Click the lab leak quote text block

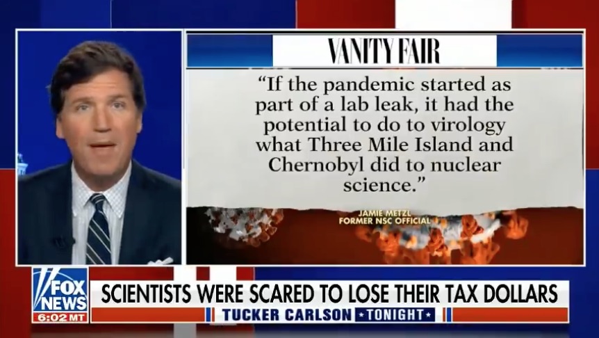click(x=384, y=134)
